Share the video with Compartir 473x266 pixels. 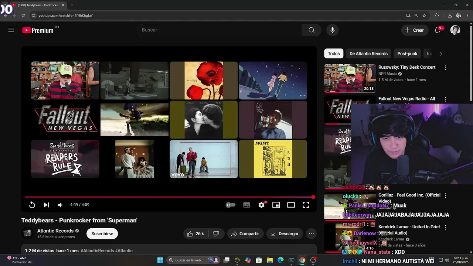coord(245,233)
